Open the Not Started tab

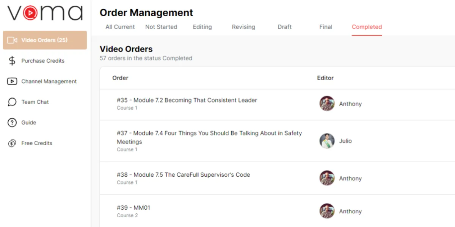pyautogui.click(x=161, y=27)
